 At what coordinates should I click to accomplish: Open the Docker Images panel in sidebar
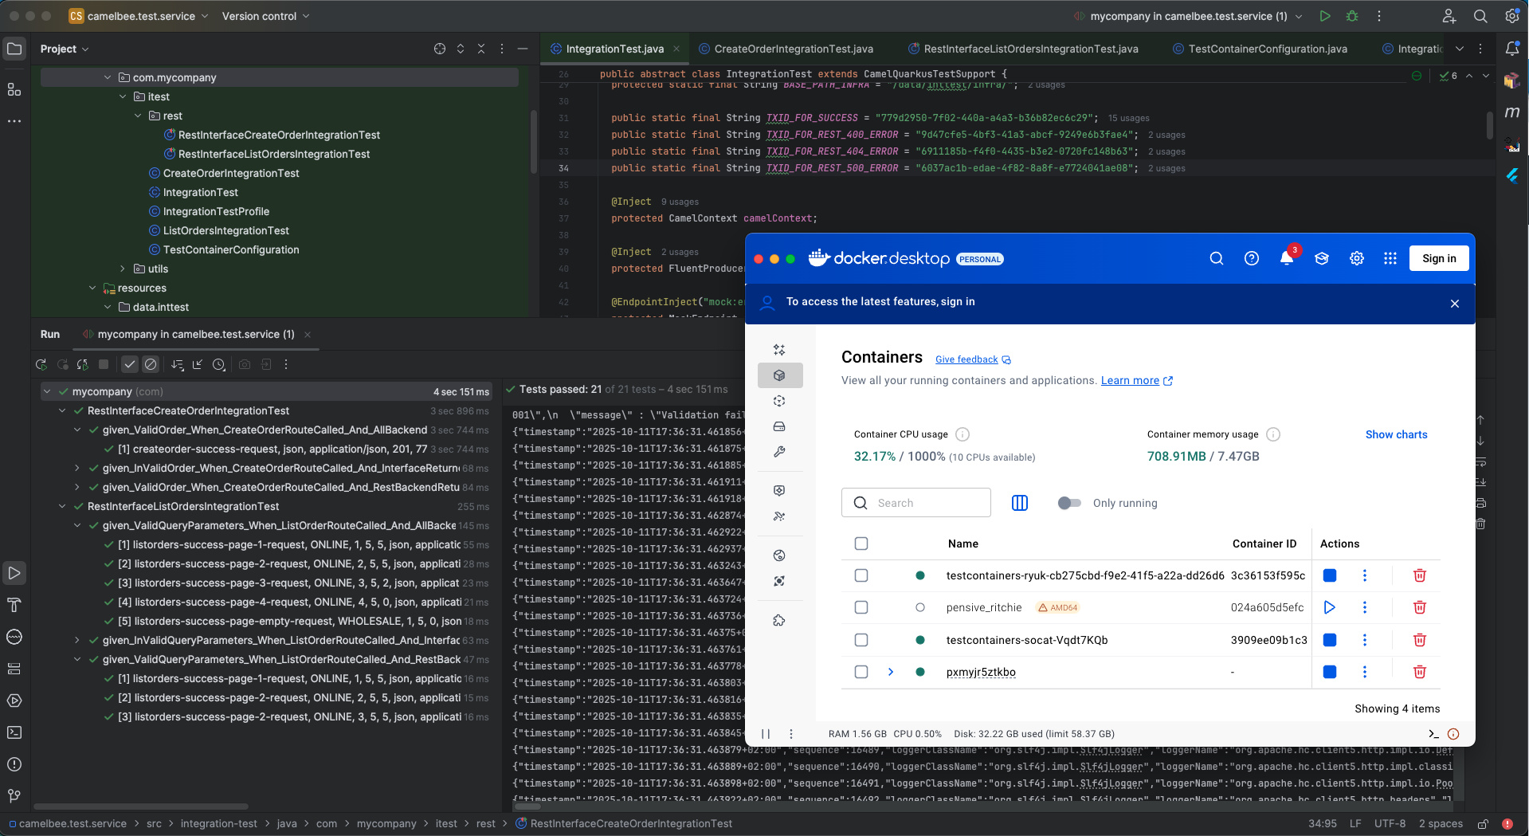click(x=779, y=401)
